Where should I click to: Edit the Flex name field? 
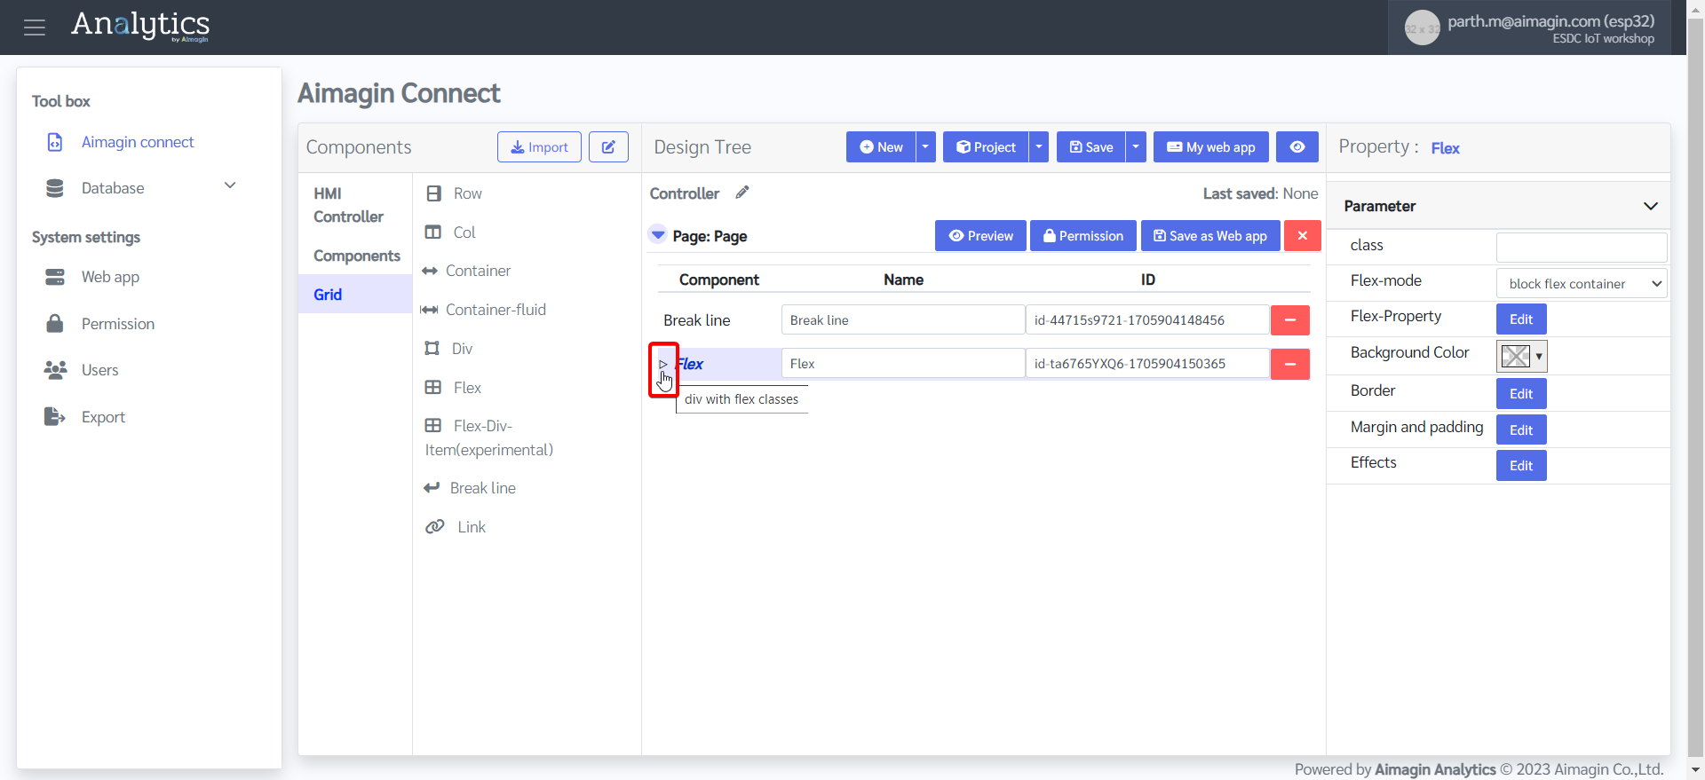pos(903,363)
